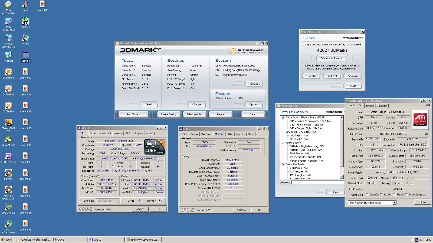Click Close in the GPU-Z window
Screen dimensions: 433x243
(x=422, y=202)
